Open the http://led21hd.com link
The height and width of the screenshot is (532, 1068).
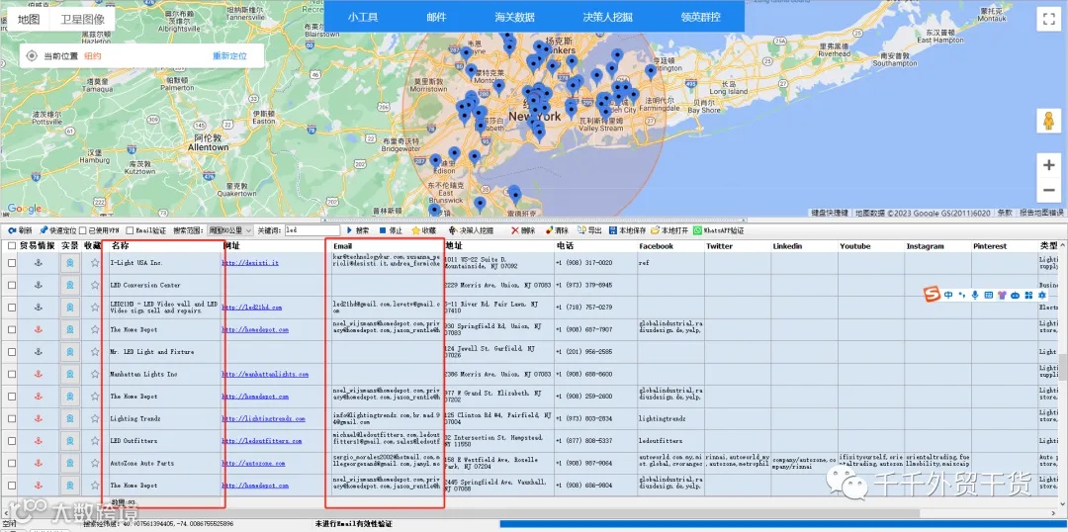point(252,308)
